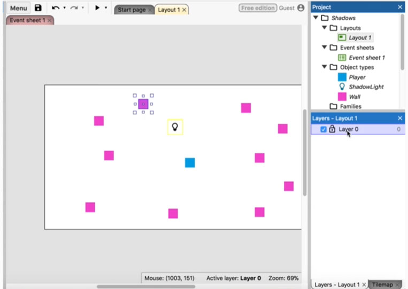Click the Free edition button
Viewport: 408px width, 289px height.
tap(258, 8)
